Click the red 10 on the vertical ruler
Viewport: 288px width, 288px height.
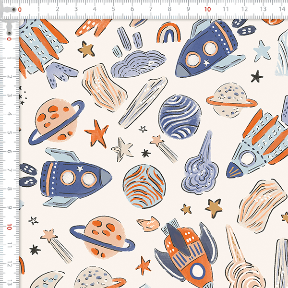tap(9, 226)
